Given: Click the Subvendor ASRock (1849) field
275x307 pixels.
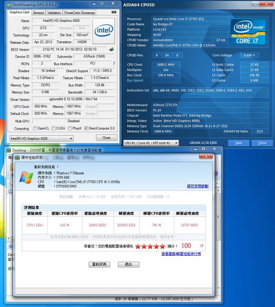Looking at the screenshot, I should pos(94,56).
